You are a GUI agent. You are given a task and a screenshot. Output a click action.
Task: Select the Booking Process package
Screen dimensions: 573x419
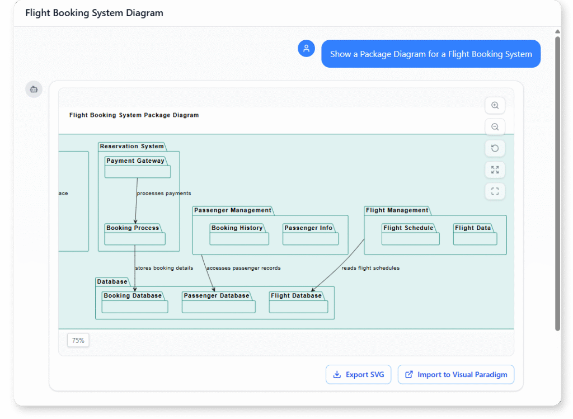134,233
